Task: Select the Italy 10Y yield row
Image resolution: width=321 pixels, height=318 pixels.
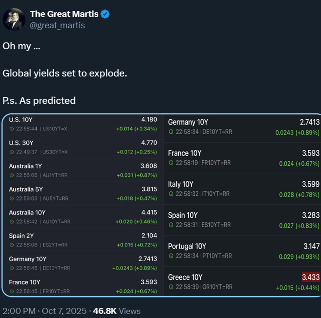Action: coord(243,189)
